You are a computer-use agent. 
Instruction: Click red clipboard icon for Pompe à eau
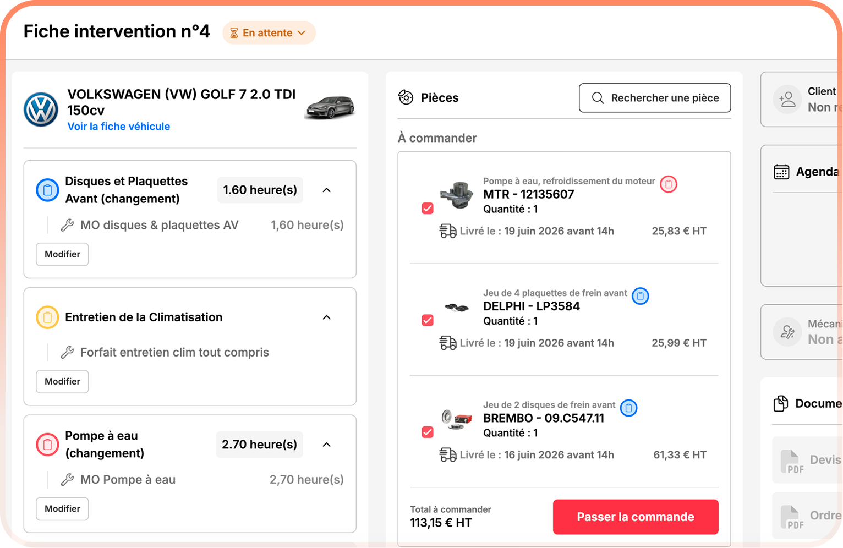(x=47, y=445)
